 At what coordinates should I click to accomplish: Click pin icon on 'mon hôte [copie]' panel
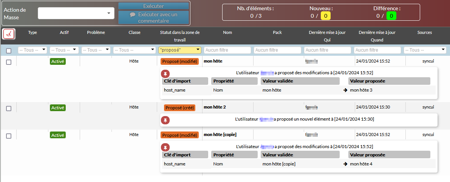point(165,147)
